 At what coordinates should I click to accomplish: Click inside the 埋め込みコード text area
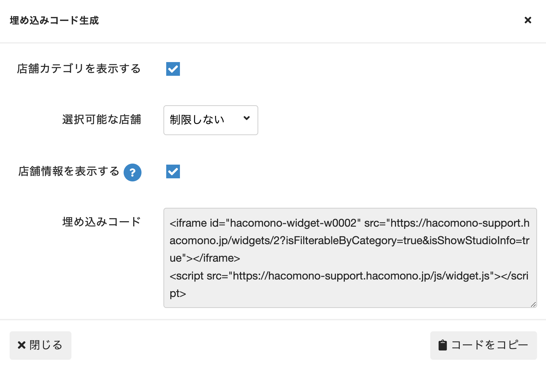[x=350, y=258]
